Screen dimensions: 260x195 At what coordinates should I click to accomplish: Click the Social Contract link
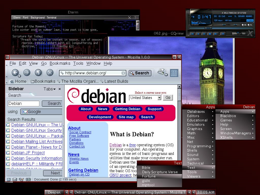(80, 132)
